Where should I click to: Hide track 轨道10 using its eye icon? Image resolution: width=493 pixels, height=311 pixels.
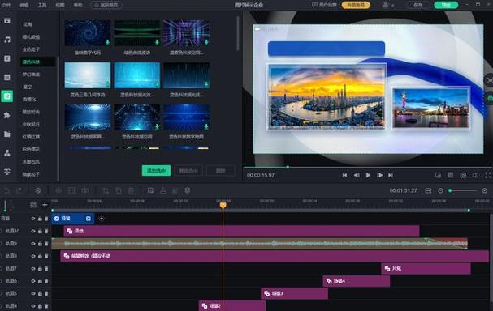point(33,231)
